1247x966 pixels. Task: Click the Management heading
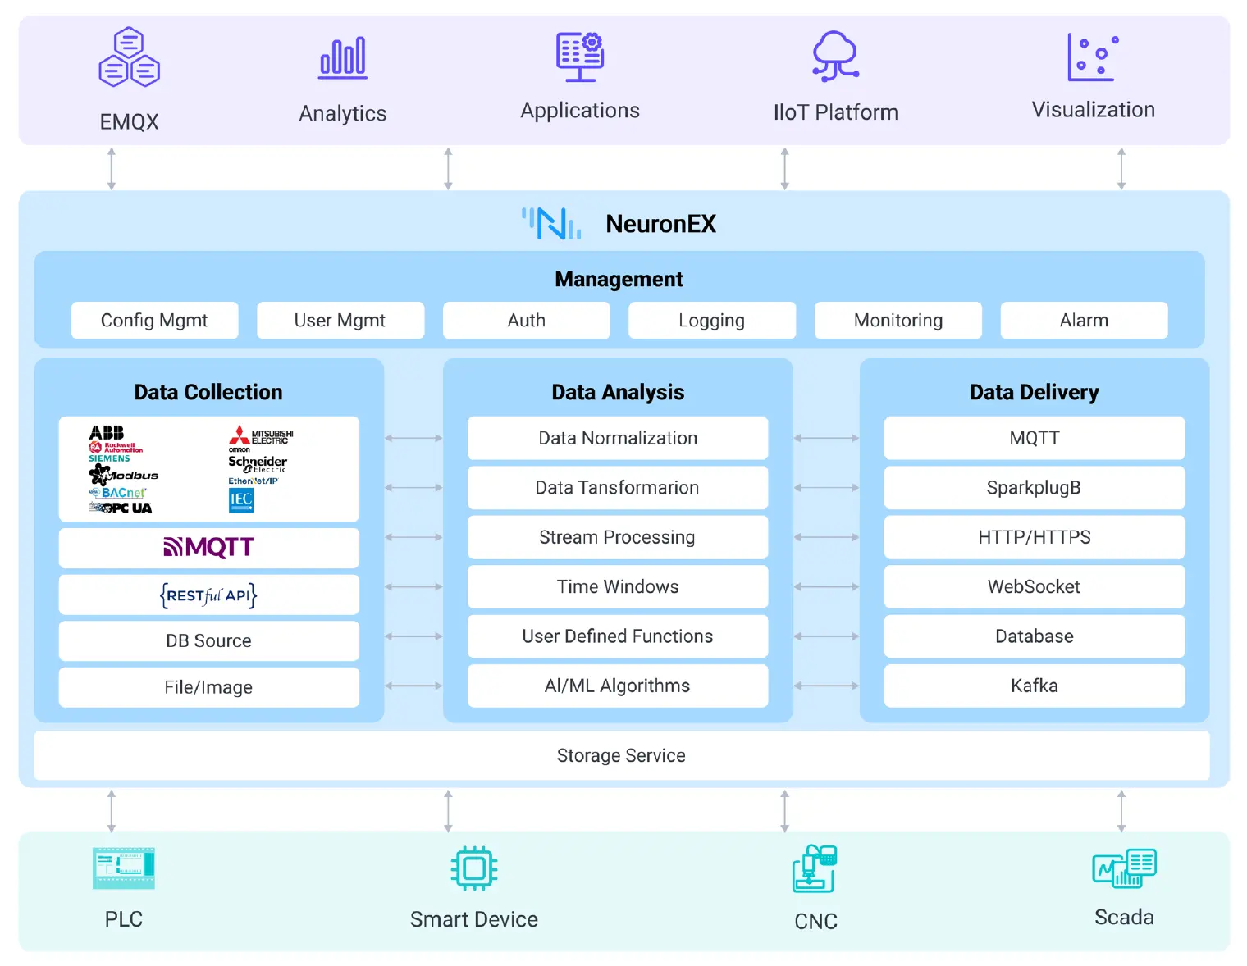pos(619,279)
